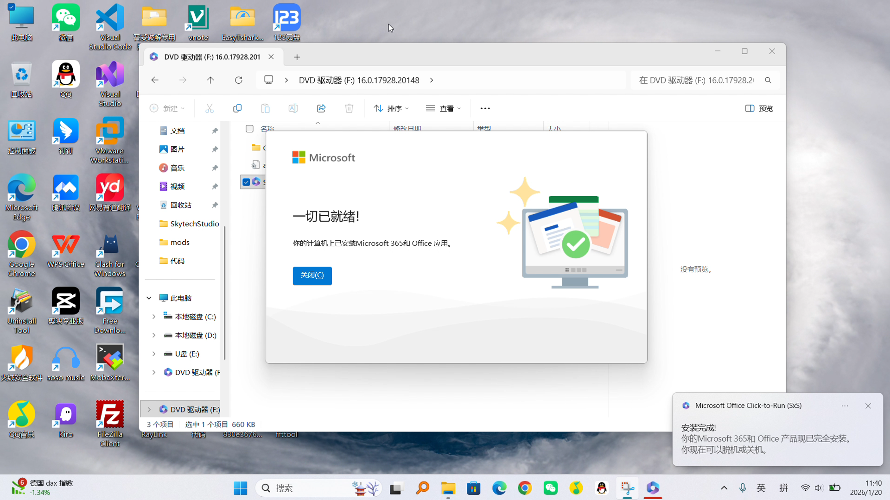
Task: Toggle the Preview pane button
Action: 759,108
